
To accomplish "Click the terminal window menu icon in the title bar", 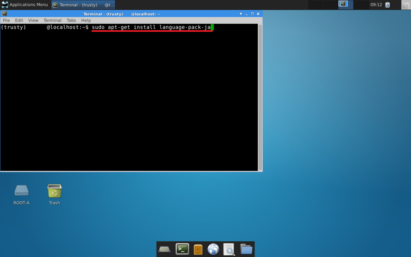I will click(x=4, y=14).
